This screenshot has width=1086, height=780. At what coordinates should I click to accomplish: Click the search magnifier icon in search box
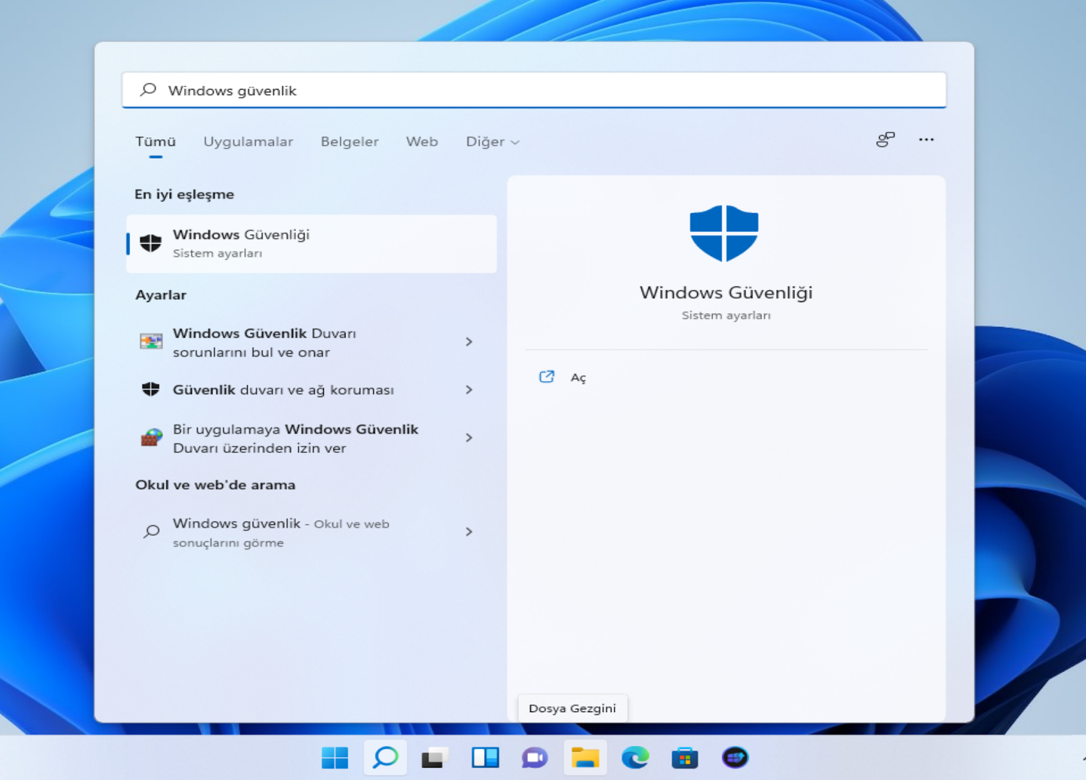[148, 90]
